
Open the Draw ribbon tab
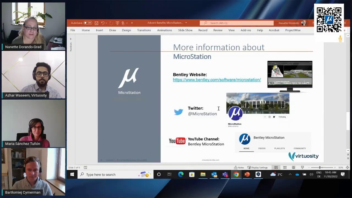[x=112, y=30]
